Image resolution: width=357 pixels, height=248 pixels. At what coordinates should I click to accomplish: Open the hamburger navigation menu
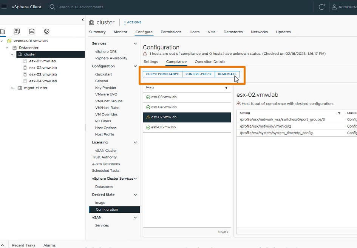[5, 7]
